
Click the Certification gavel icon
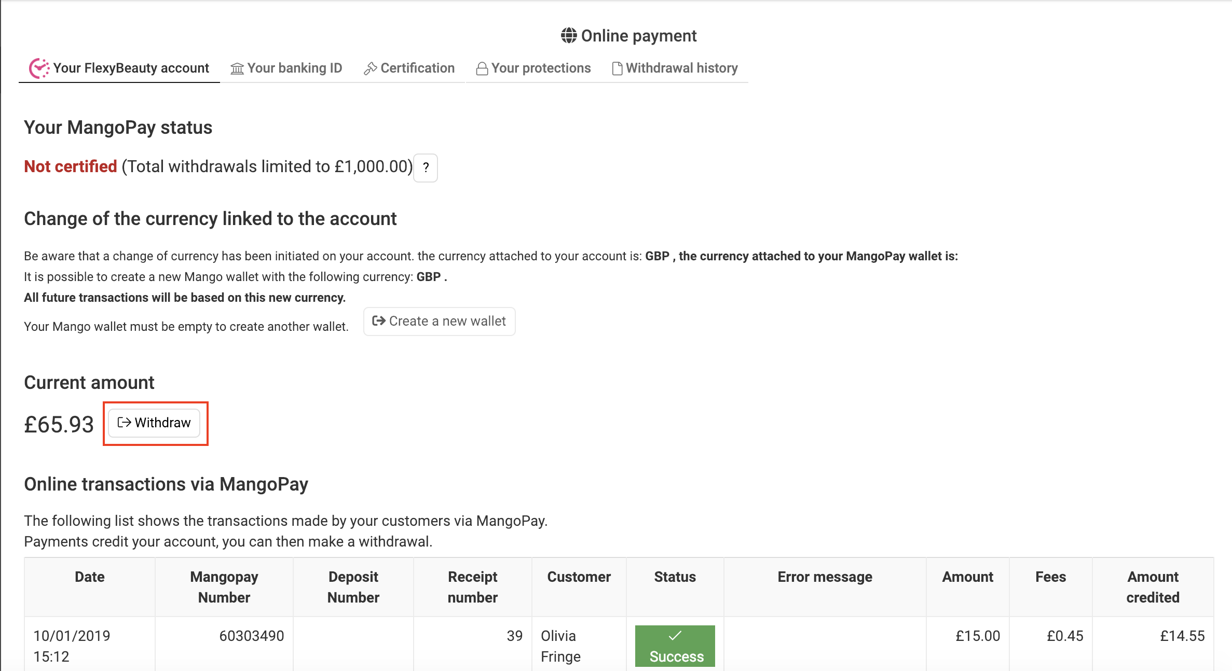[371, 68]
